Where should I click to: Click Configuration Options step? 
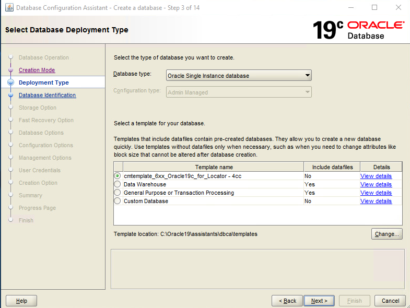pyautogui.click(x=46, y=145)
